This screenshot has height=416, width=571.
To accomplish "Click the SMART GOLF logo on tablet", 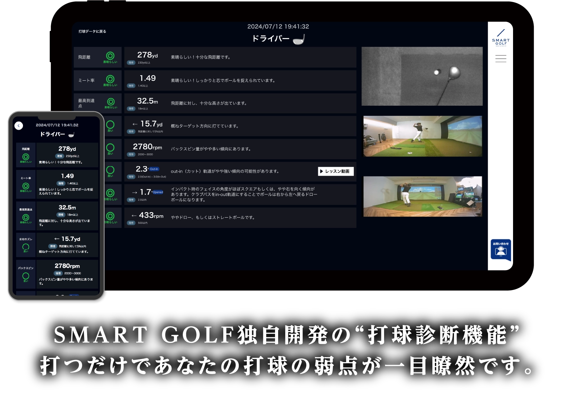I will (x=501, y=38).
